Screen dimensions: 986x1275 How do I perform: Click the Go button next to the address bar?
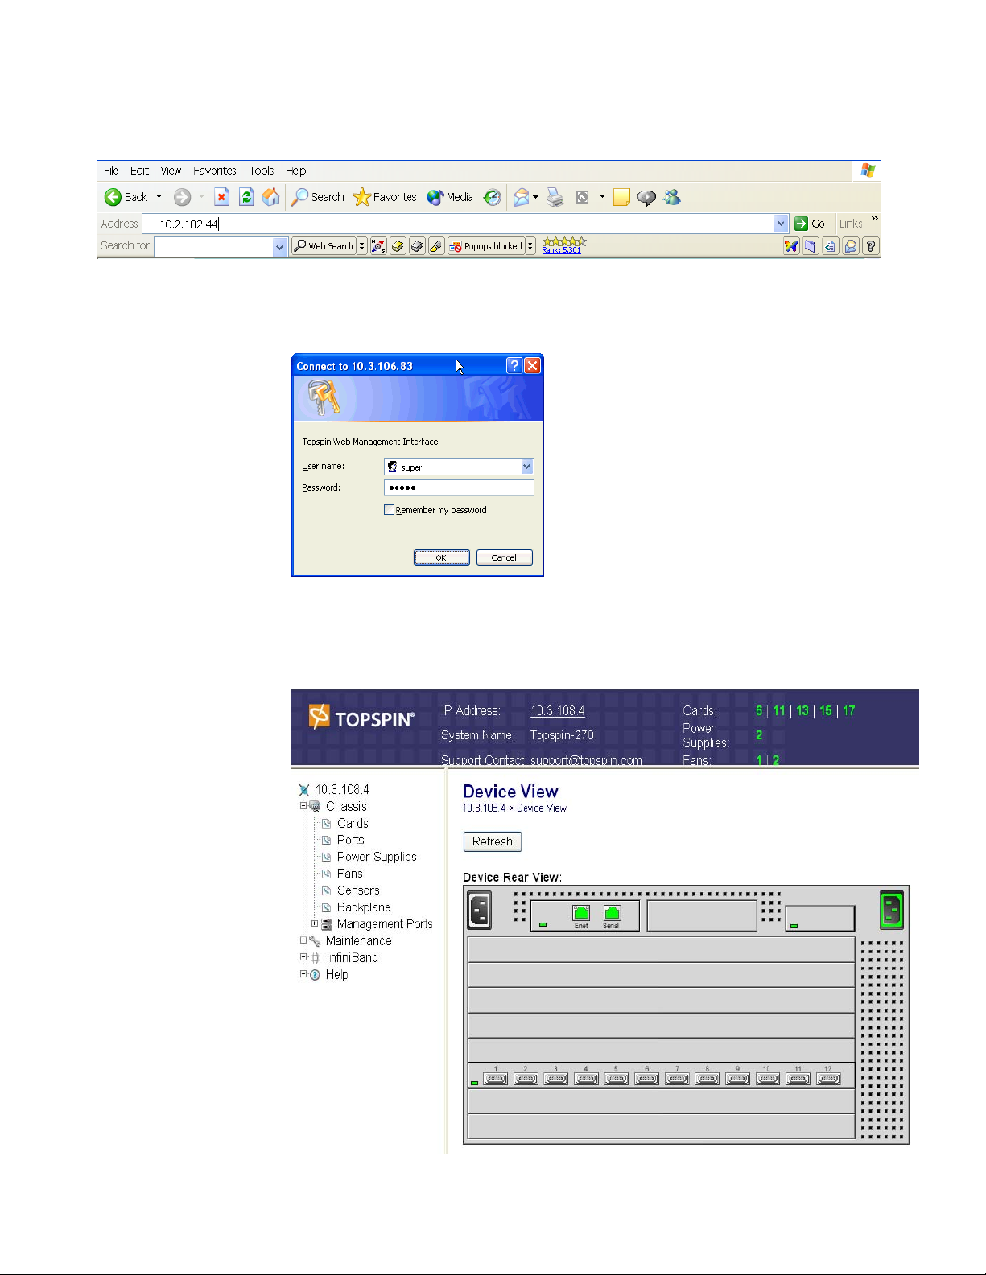810,224
